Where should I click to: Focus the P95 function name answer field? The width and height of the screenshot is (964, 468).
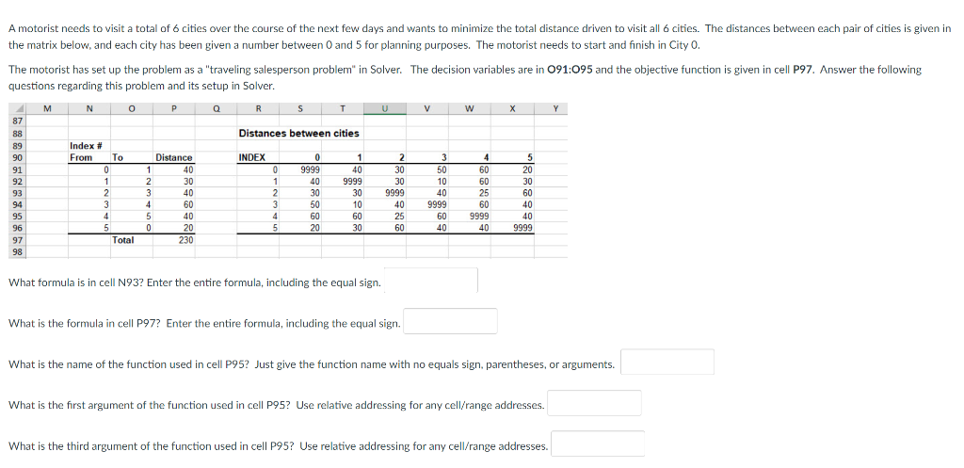tap(667, 363)
